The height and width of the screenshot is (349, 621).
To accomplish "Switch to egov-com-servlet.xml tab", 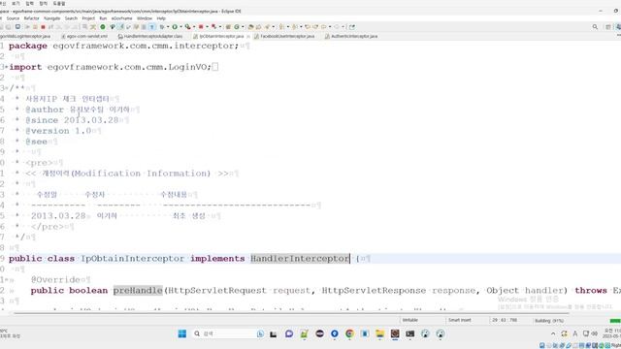I will pos(84,36).
